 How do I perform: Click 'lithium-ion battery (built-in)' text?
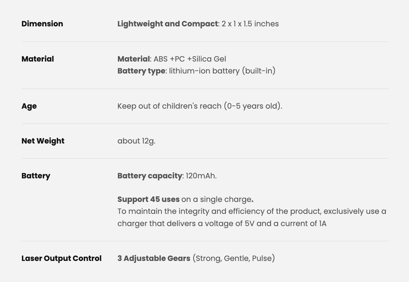(x=222, y=71)
